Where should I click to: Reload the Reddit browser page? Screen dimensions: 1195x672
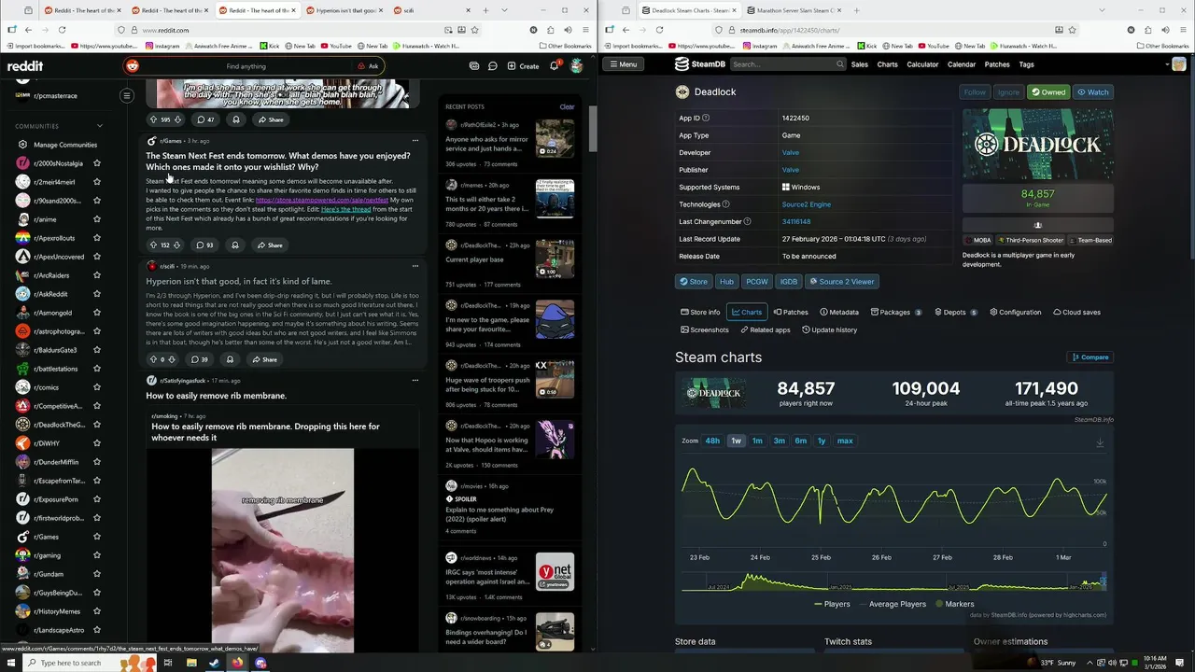(62, 30)
